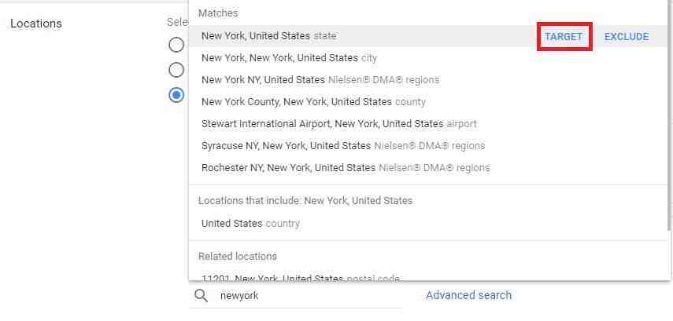Image resolution: width=673 pixels, height=321 pixels.
Task: Click EXCLUDE for New York state
Action: (627, 36)
